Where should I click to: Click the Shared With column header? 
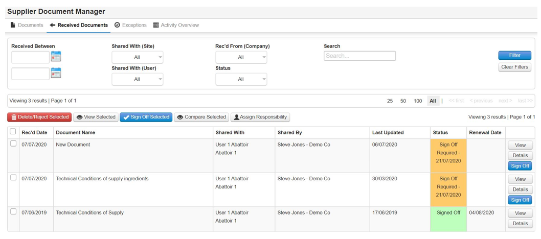(x=230, y=133)
